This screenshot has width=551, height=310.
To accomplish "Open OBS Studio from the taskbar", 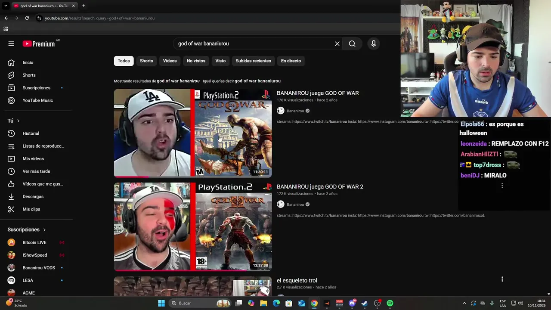I will [378, 303].
